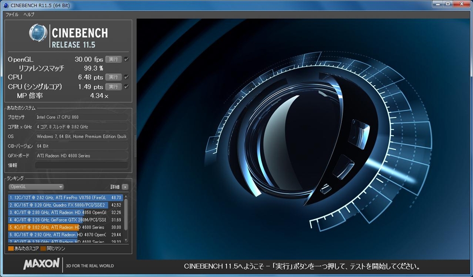The width and height of the screenshot is (473, 277).
Task: Click the app icon in the title bar
Action: [6, 5]
